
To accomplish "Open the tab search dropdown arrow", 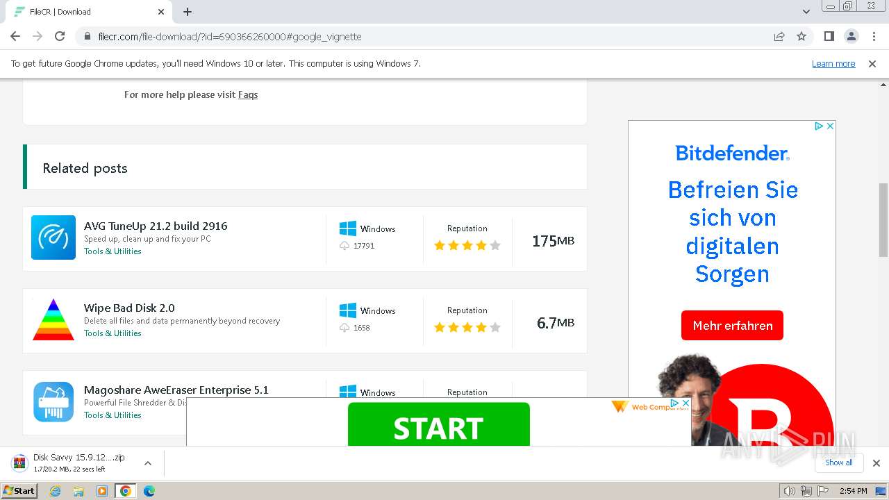I will [806, 12].
